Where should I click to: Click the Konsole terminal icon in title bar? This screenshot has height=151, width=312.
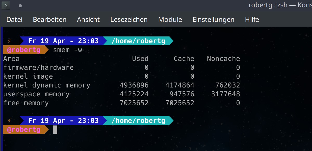pos(6,5)
